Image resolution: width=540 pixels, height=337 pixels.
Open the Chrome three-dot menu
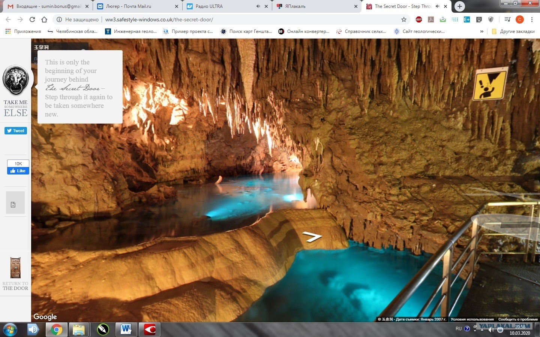click(532, 19)
